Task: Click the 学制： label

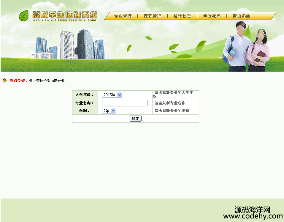Action: (84, 111)
